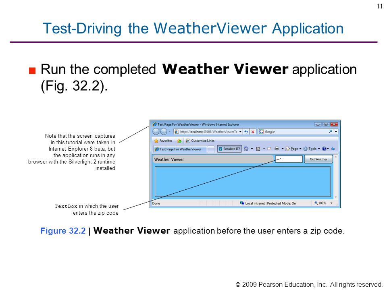Maximize the Internet Explorer window
This screenshot has width=387, height=290.
pos(326,124)
